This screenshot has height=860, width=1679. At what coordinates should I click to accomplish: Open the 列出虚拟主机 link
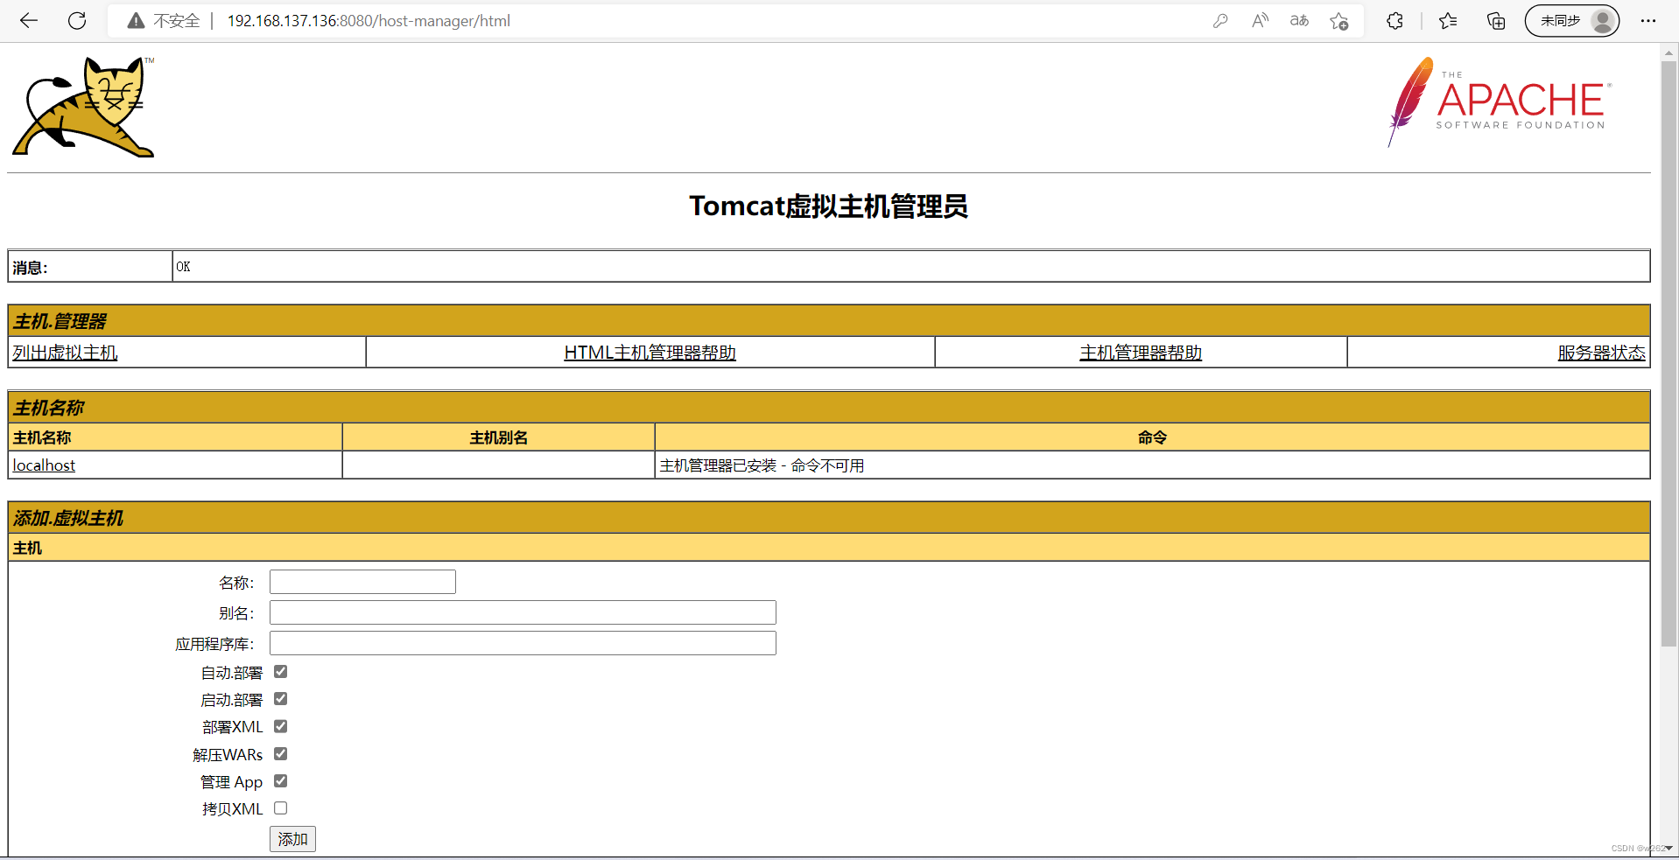click(x=65, y=353)
